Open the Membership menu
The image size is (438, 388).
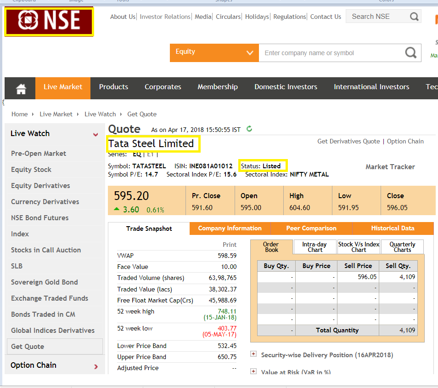coord(218,87)
